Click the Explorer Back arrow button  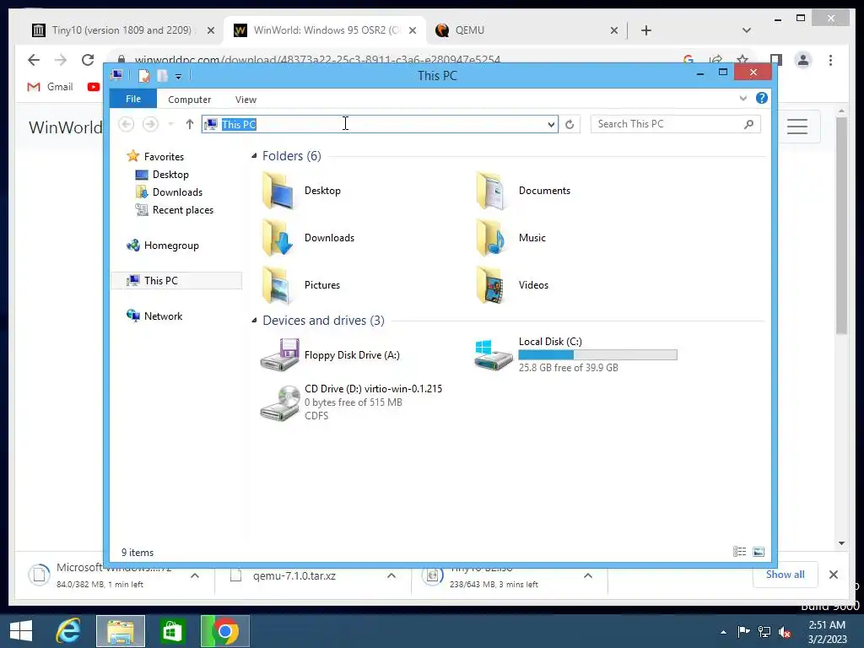click(127, 125)
